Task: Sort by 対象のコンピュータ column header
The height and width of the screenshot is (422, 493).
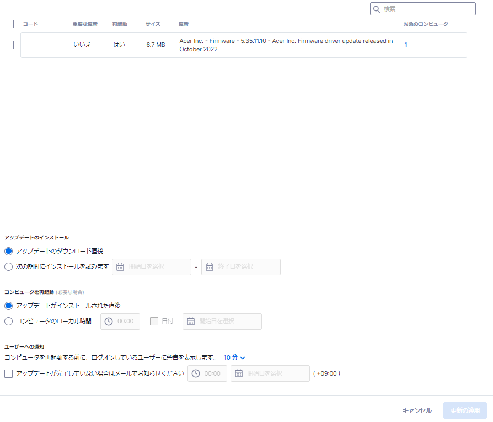Action: click(x=426, y=24)
